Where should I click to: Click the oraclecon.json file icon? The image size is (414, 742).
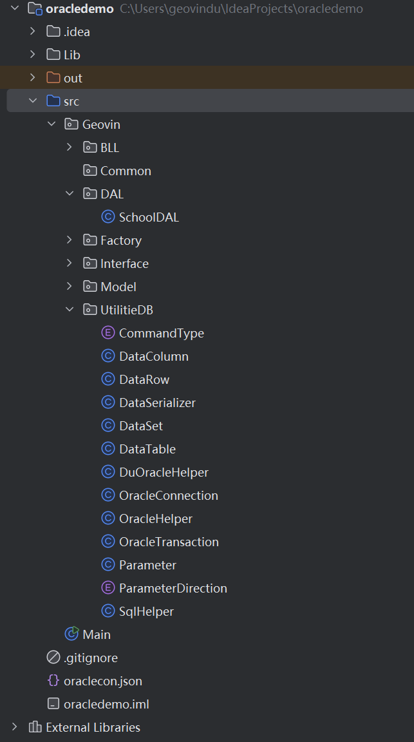tap(53, 681)
